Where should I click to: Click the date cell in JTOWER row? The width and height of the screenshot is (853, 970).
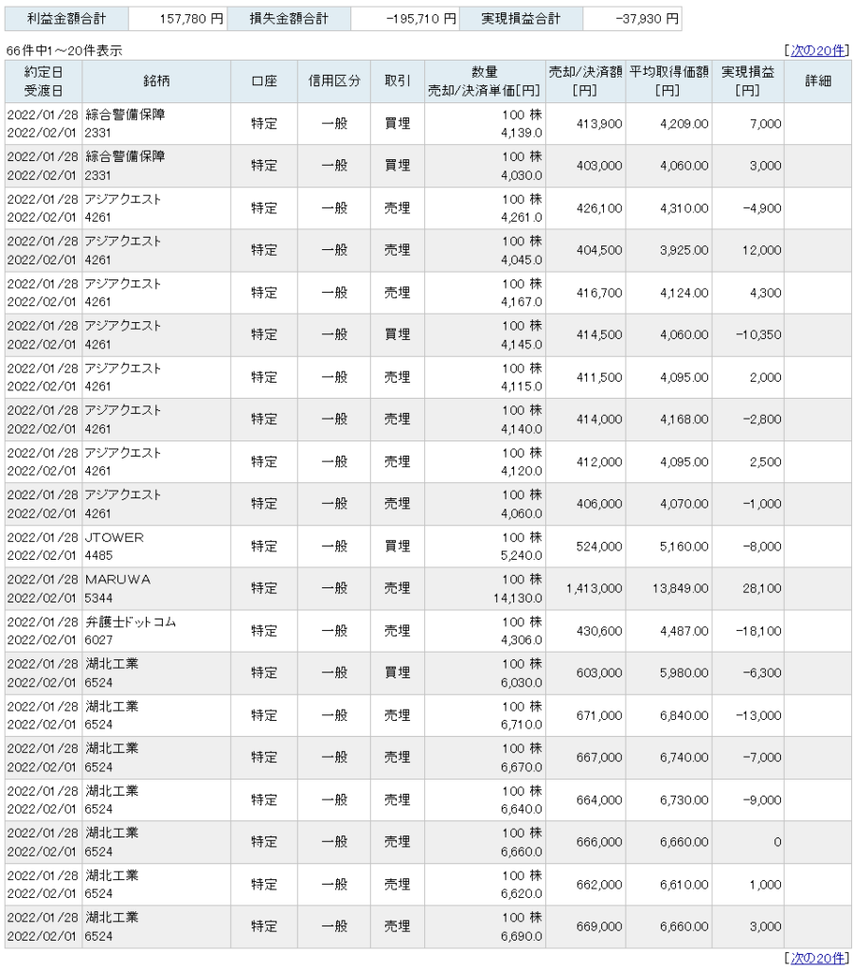pyautogui.click(x=44, y=547)
